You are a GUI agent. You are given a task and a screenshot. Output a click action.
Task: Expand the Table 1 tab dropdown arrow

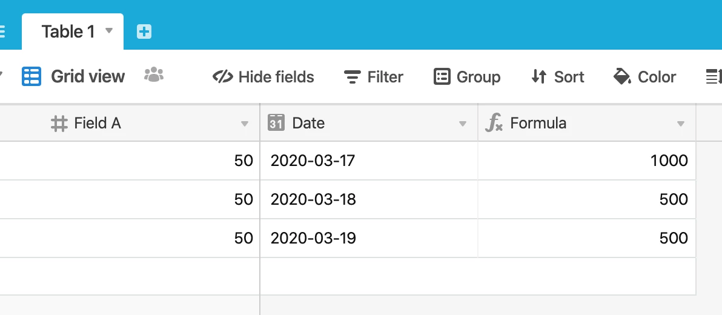[109, 31]
